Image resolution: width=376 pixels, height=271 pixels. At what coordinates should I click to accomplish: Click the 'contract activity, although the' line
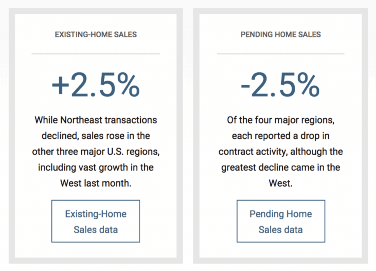281,152
